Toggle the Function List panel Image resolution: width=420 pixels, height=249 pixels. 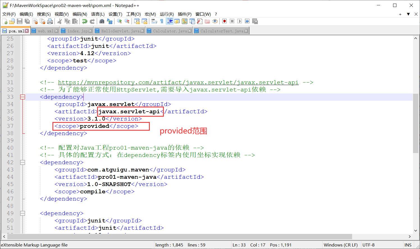coord(200,21)
